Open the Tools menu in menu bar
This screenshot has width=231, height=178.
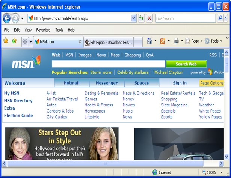(x=59, y=30)
